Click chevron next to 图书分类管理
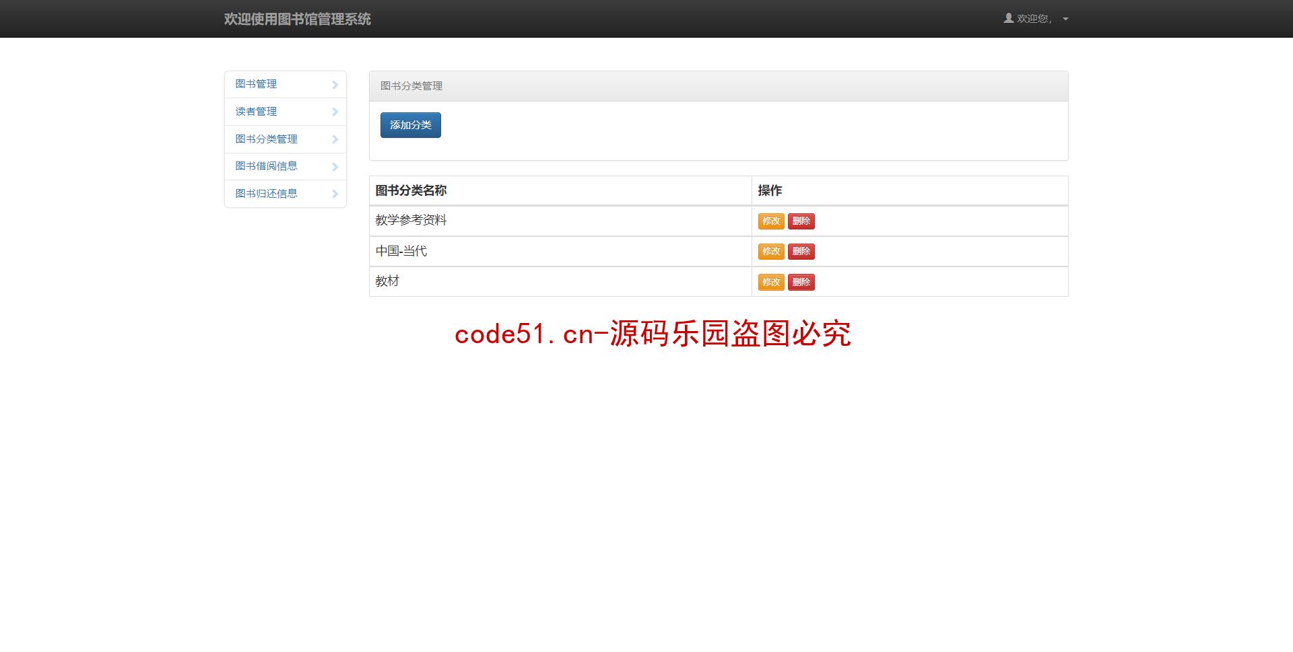The height and width of the screenshot is (652, 1293). 335,139
